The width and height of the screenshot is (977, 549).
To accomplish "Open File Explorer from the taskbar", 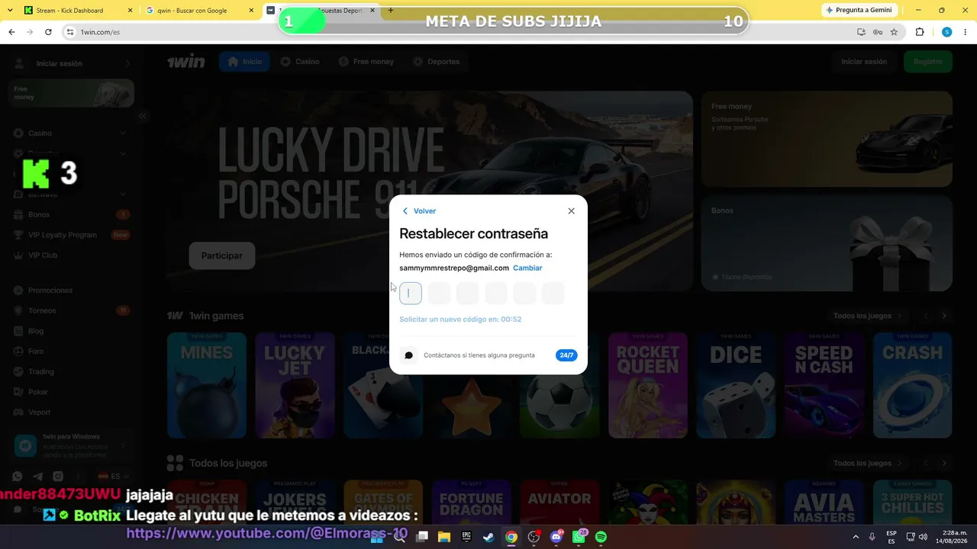I will [444, 537].
